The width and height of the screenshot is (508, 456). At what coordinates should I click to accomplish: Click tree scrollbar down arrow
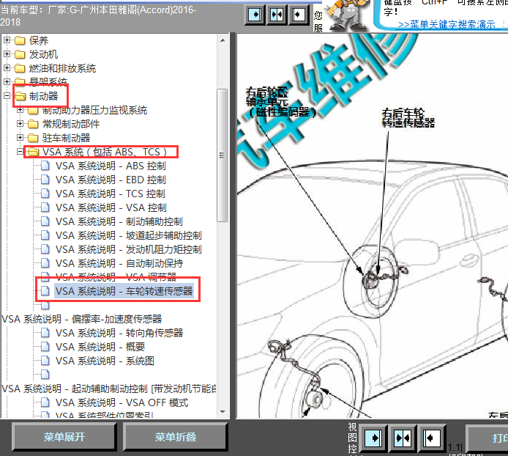[223, 411]
